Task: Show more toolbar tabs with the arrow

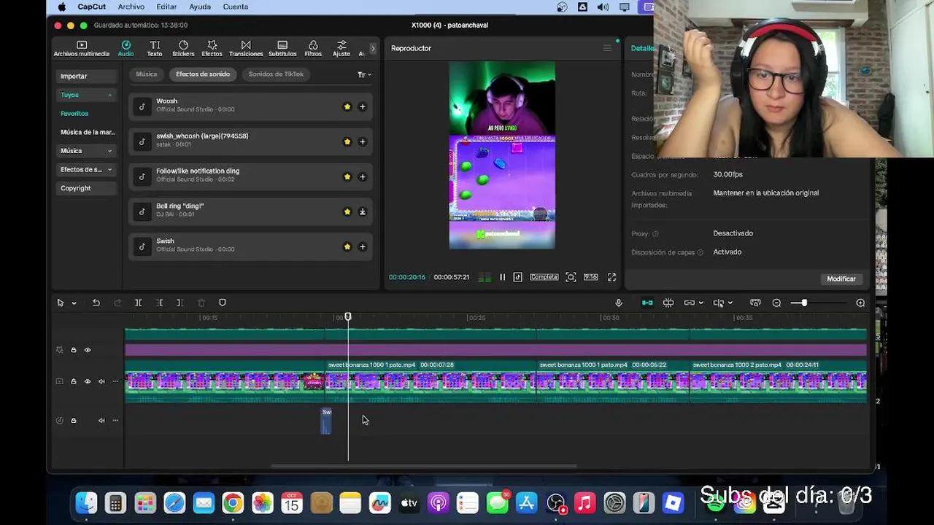Action: click(373, 49)
